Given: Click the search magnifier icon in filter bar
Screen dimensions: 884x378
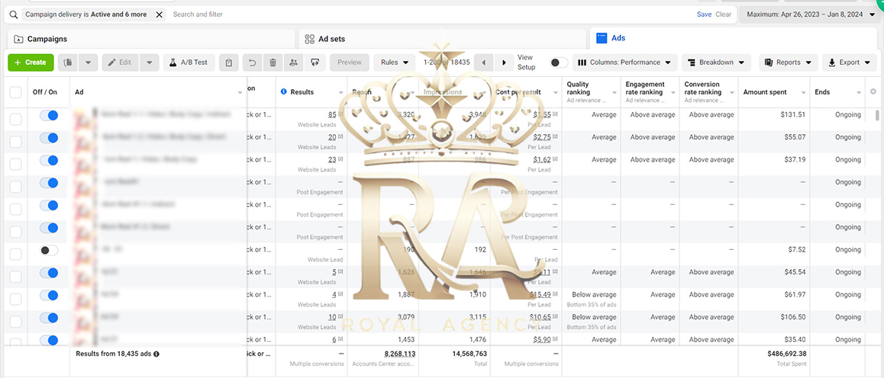Looking at the screenshot, I should pos(14,14).
